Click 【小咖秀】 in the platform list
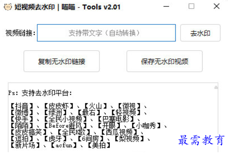Screen dimensions: 228x153 coord(146,126)
